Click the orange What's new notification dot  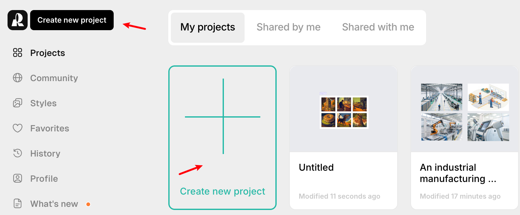click(88, 204)
